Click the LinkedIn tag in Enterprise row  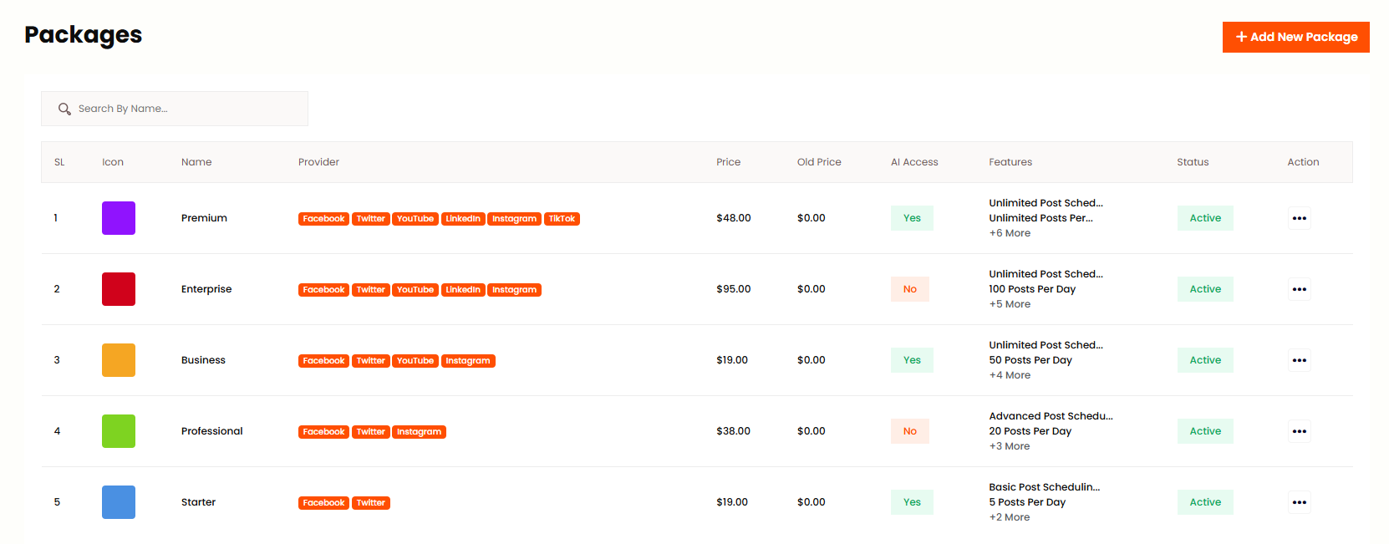click(x=463, y=290)
